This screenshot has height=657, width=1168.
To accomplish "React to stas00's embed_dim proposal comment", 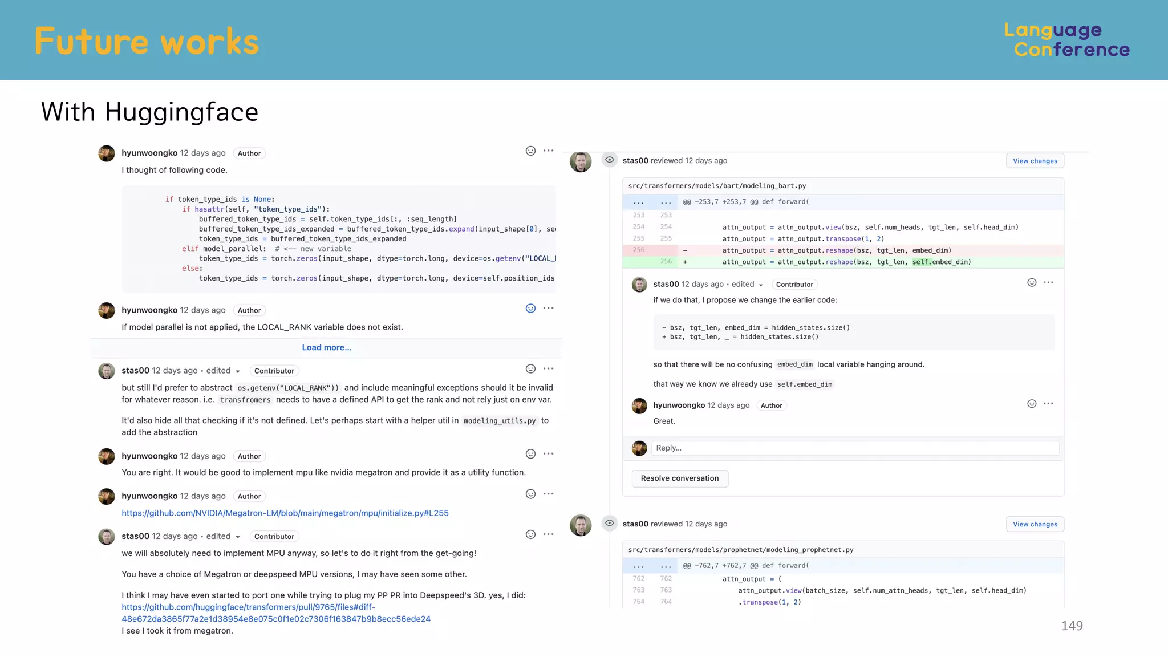I will pyautogui.click(x=1032, y=283).
